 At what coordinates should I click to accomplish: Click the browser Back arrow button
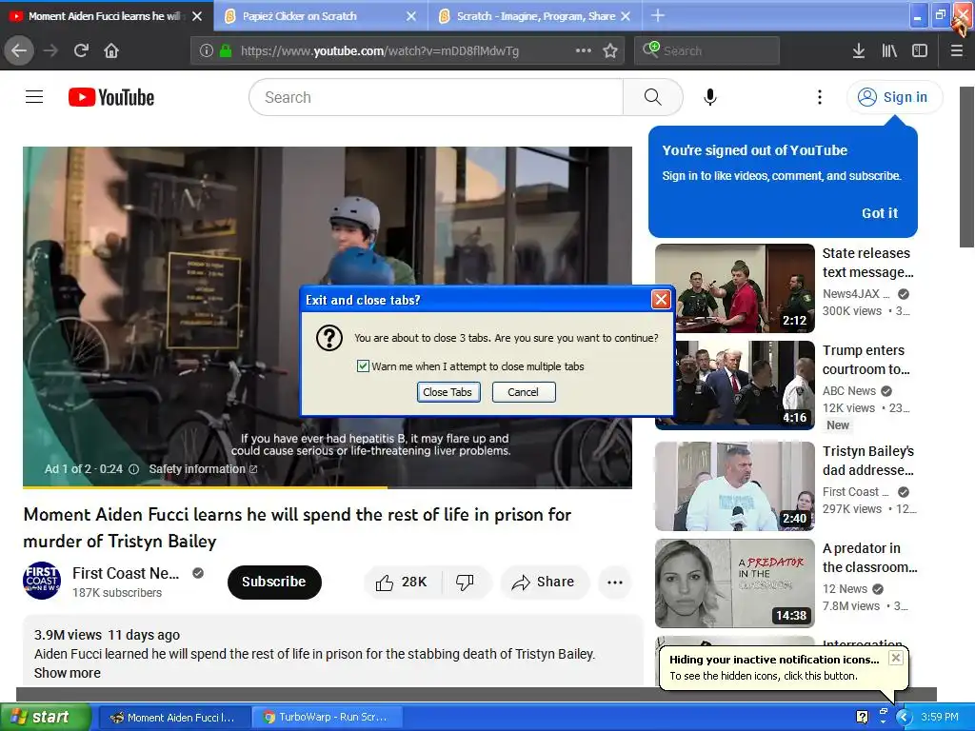(19, 51)
